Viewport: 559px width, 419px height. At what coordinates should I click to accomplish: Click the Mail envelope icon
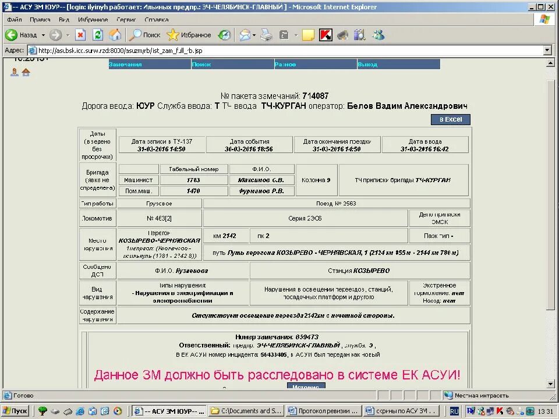click(245, 35)
